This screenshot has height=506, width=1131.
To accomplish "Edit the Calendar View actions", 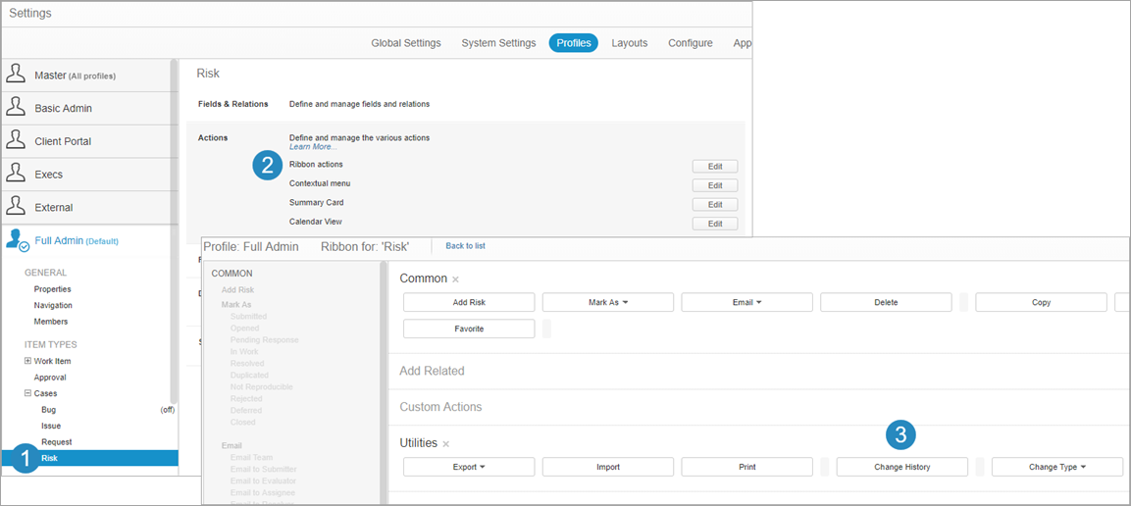I will [715, 224].
